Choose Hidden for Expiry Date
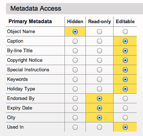 click(75, 108)
